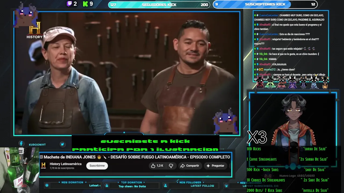Viewport: 344px width, 193px height.
Task: Click the El Machete de INDIANA JONES title
Action: [x=135, y=157]
